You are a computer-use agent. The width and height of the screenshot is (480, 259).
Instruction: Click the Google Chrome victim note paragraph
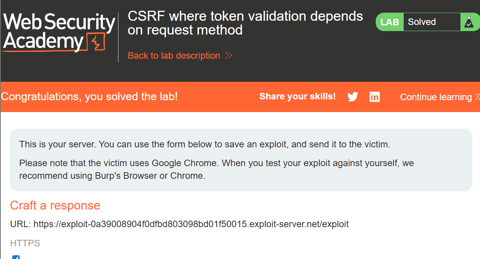pyautogui.click(x=217, y=169)
